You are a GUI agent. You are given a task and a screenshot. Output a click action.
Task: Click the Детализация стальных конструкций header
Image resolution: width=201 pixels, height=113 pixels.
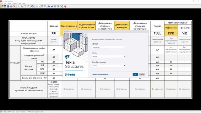(x=140, y=26)
